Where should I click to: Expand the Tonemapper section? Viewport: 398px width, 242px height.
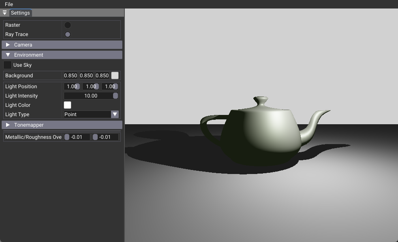coord(8,125)
